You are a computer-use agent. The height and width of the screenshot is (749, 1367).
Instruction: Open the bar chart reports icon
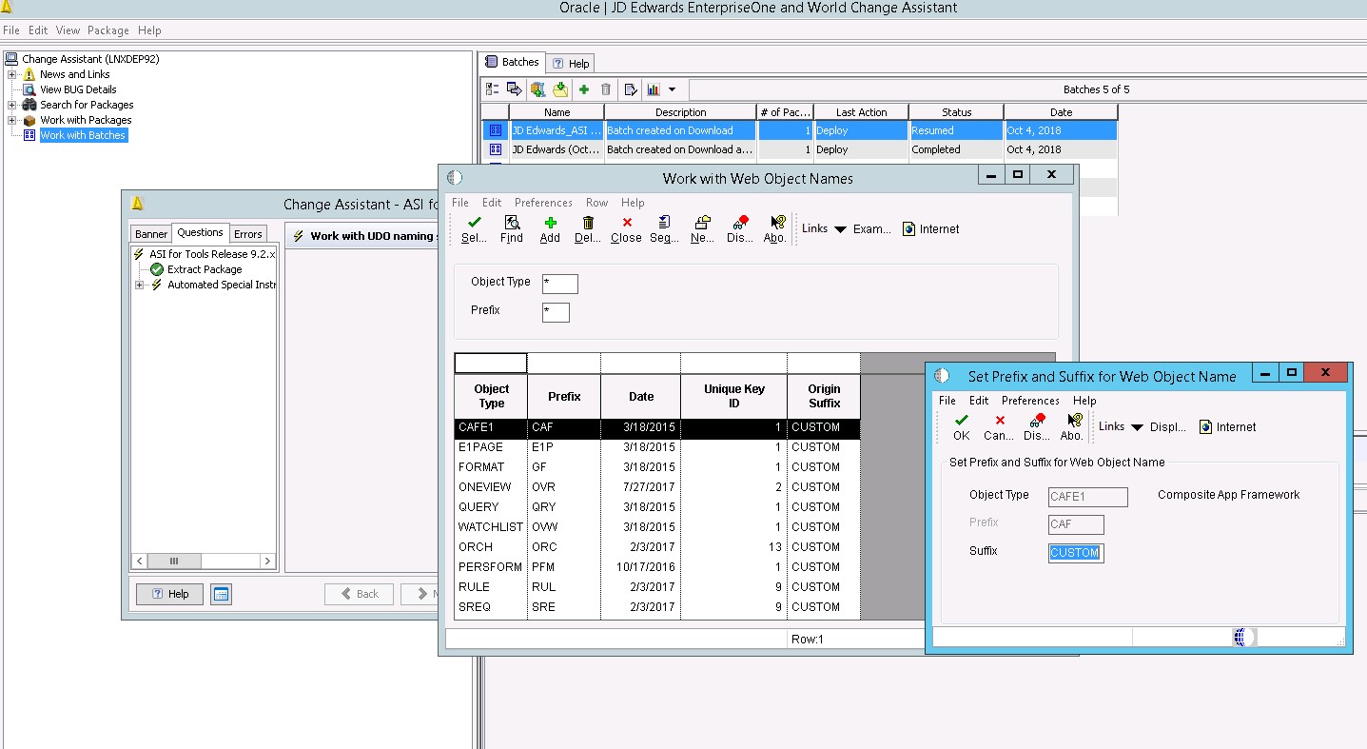coord(652,89)
